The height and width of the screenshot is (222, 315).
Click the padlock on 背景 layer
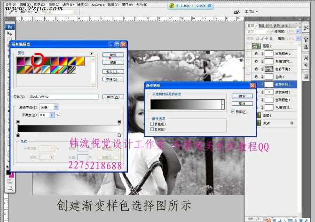click(x=291, y=123)
